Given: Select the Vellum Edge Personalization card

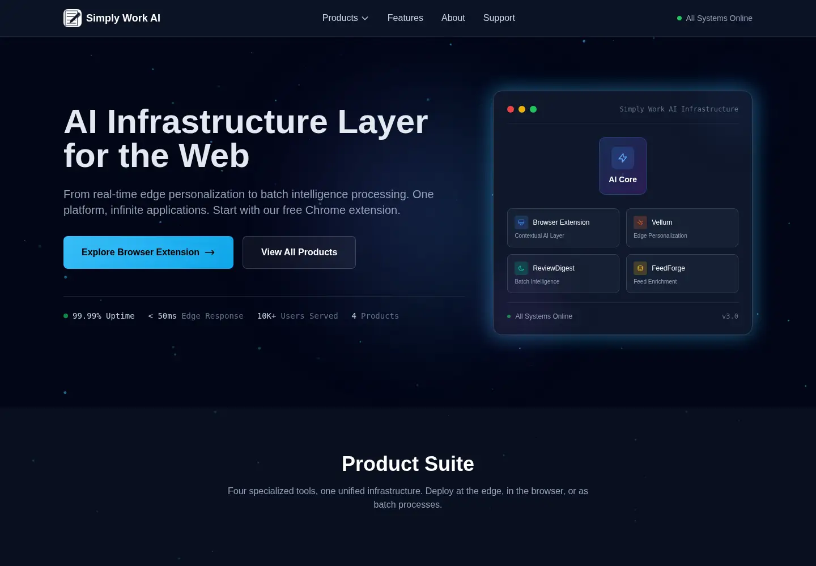Looking at the screenshot, I should 682,228.
